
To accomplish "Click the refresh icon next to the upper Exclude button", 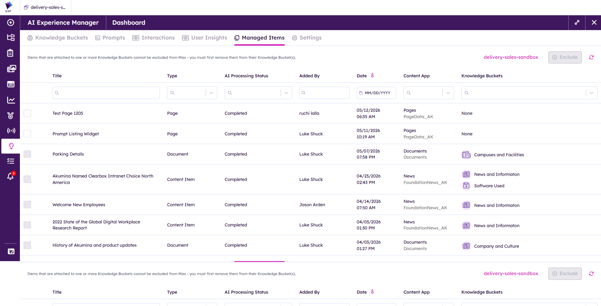I will click(591, 57).
